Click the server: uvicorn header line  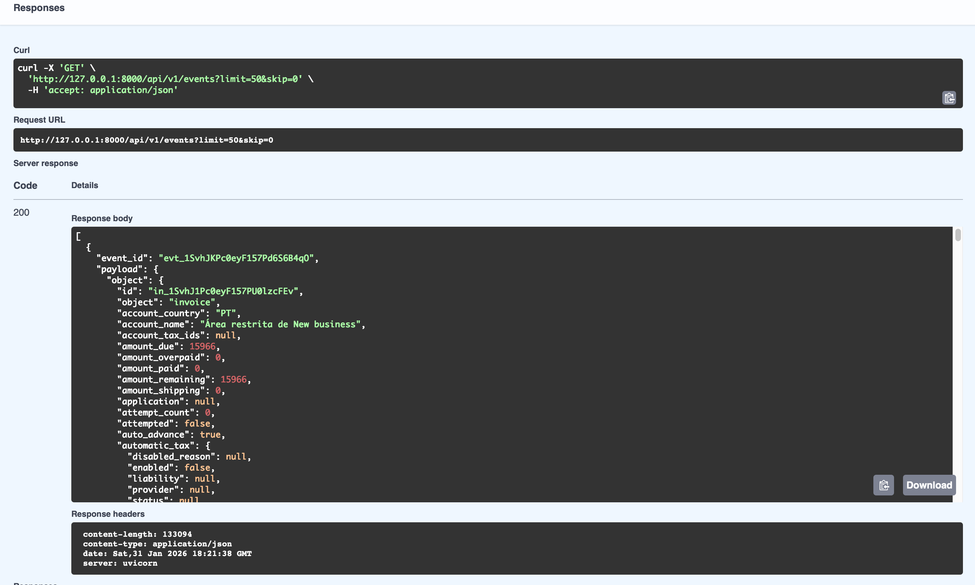(x=120, y=563)
